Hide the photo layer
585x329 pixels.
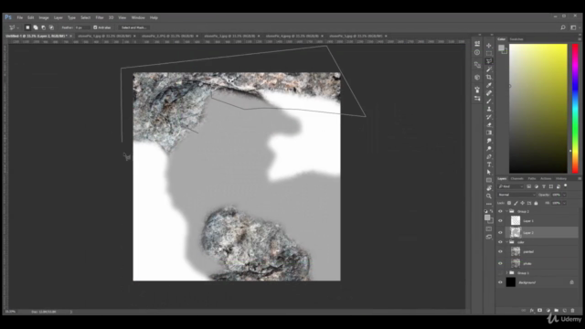[500, 264]
